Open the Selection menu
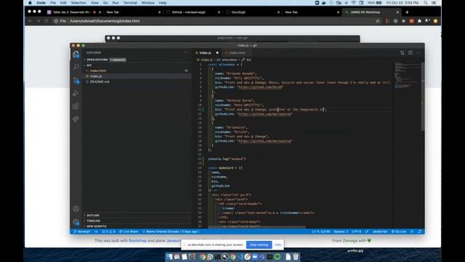465x262 pixels. pyautogui.click(x=78, y=3)
